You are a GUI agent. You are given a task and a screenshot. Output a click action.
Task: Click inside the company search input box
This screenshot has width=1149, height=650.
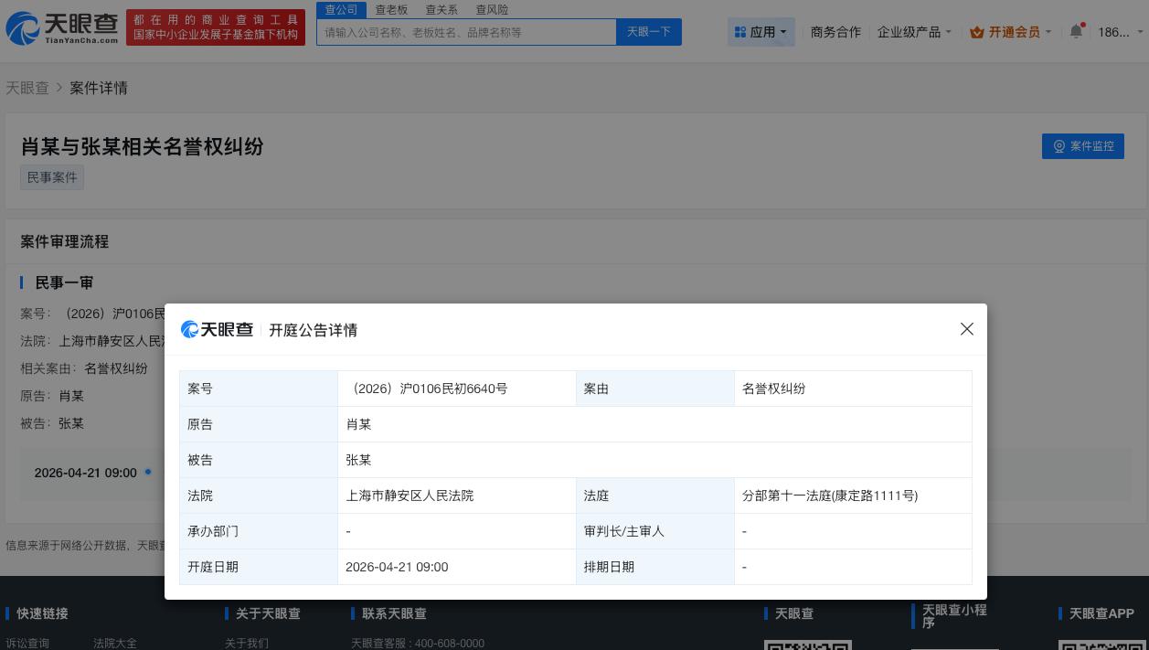click(466, 32)
